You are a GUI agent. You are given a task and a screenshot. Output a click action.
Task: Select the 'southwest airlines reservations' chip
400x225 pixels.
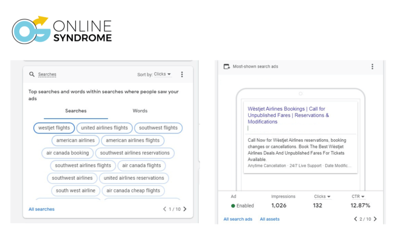click(x=135, y=153)
